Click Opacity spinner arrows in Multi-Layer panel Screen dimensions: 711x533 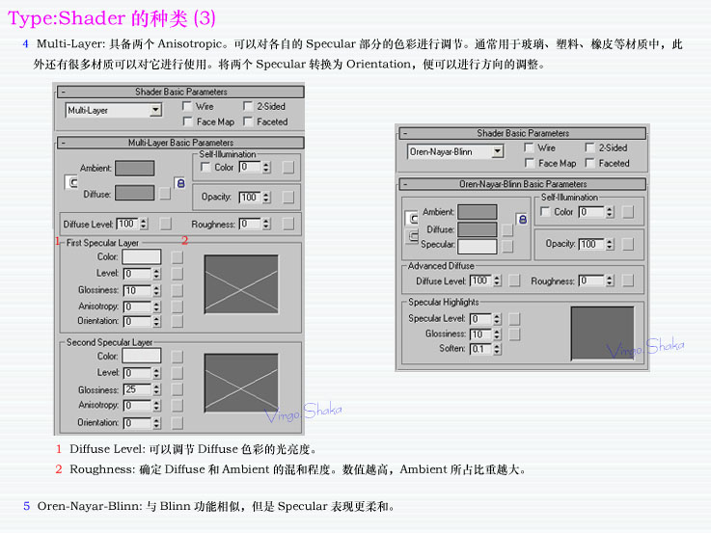pyautogui.click(x=266, y=198)
